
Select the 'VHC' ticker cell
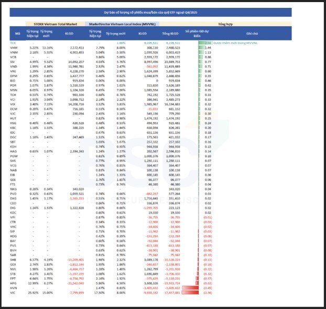pyautogui.click(x=13, y=227)
